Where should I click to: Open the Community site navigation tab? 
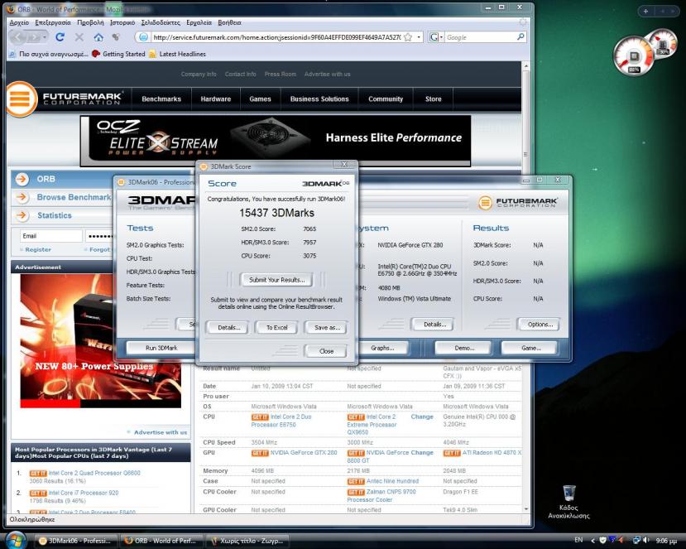(386, 99)
